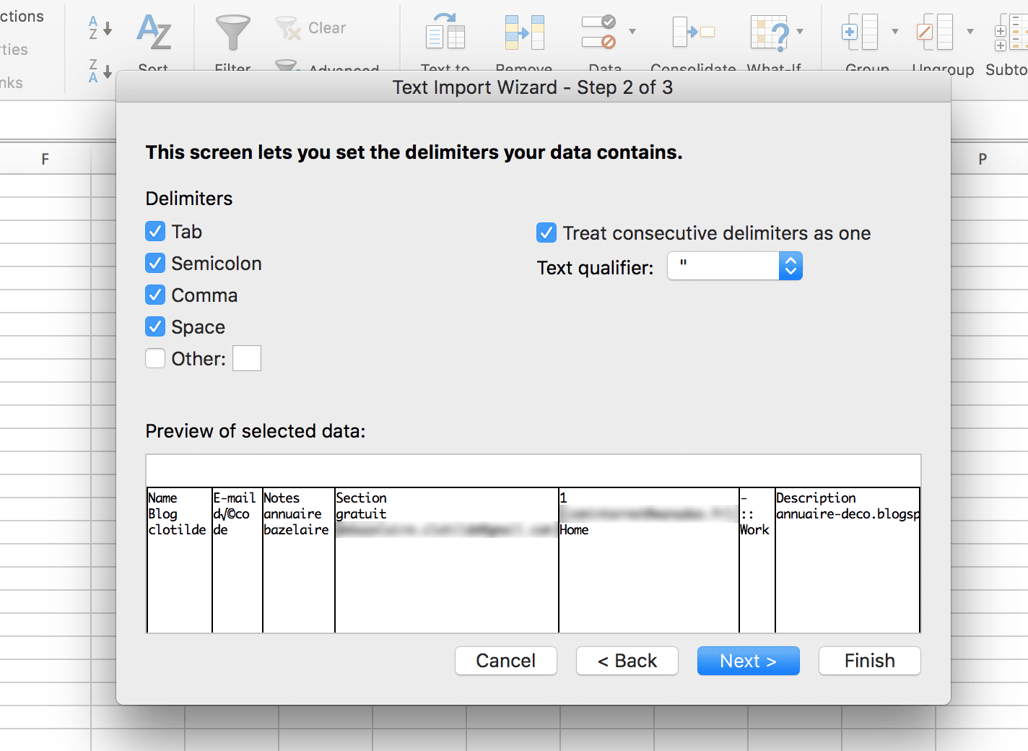
Task: Click the Consolidate icon in ribbon
Action: (692, 32)
